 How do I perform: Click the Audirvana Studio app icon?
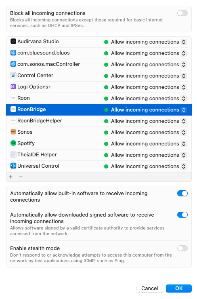pyautogui.click(x=13, y=41)
